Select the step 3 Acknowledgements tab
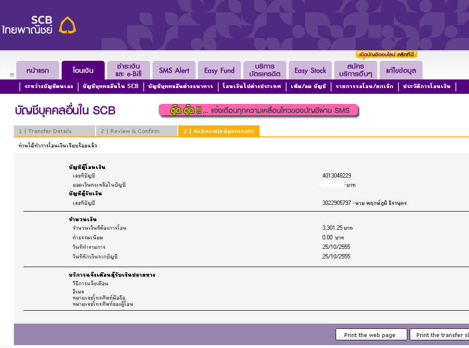 coord(219,131)
